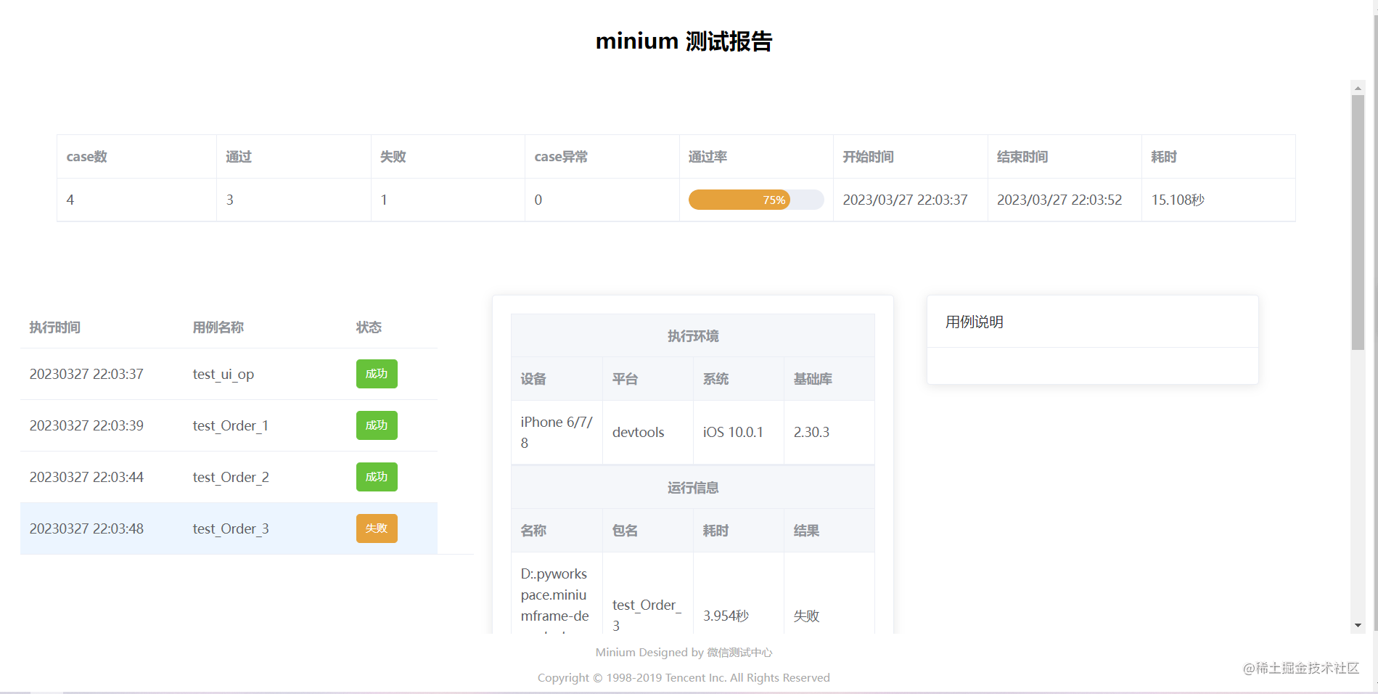
Task: Click the scroll down arrow of the page scrollbar
Action: point(1358,626)
